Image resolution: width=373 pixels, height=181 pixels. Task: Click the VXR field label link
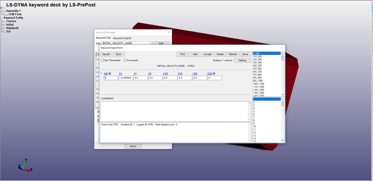[x=166, y=74]
